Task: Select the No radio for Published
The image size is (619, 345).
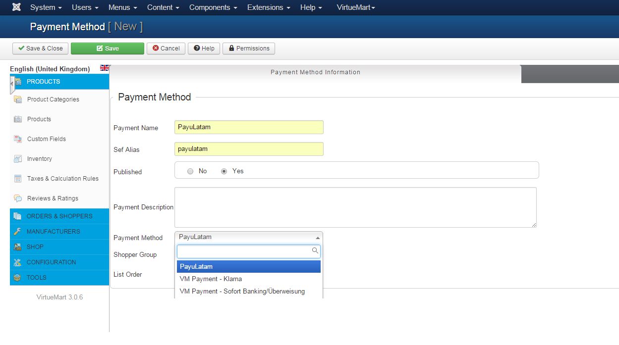Action: (x=190, y=171)
